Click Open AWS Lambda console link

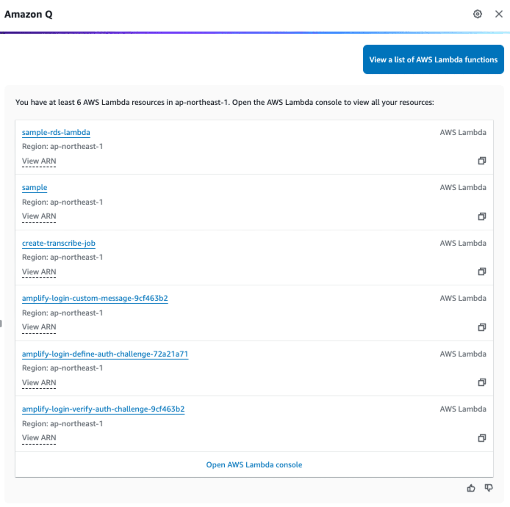click(x=254, y=464)
